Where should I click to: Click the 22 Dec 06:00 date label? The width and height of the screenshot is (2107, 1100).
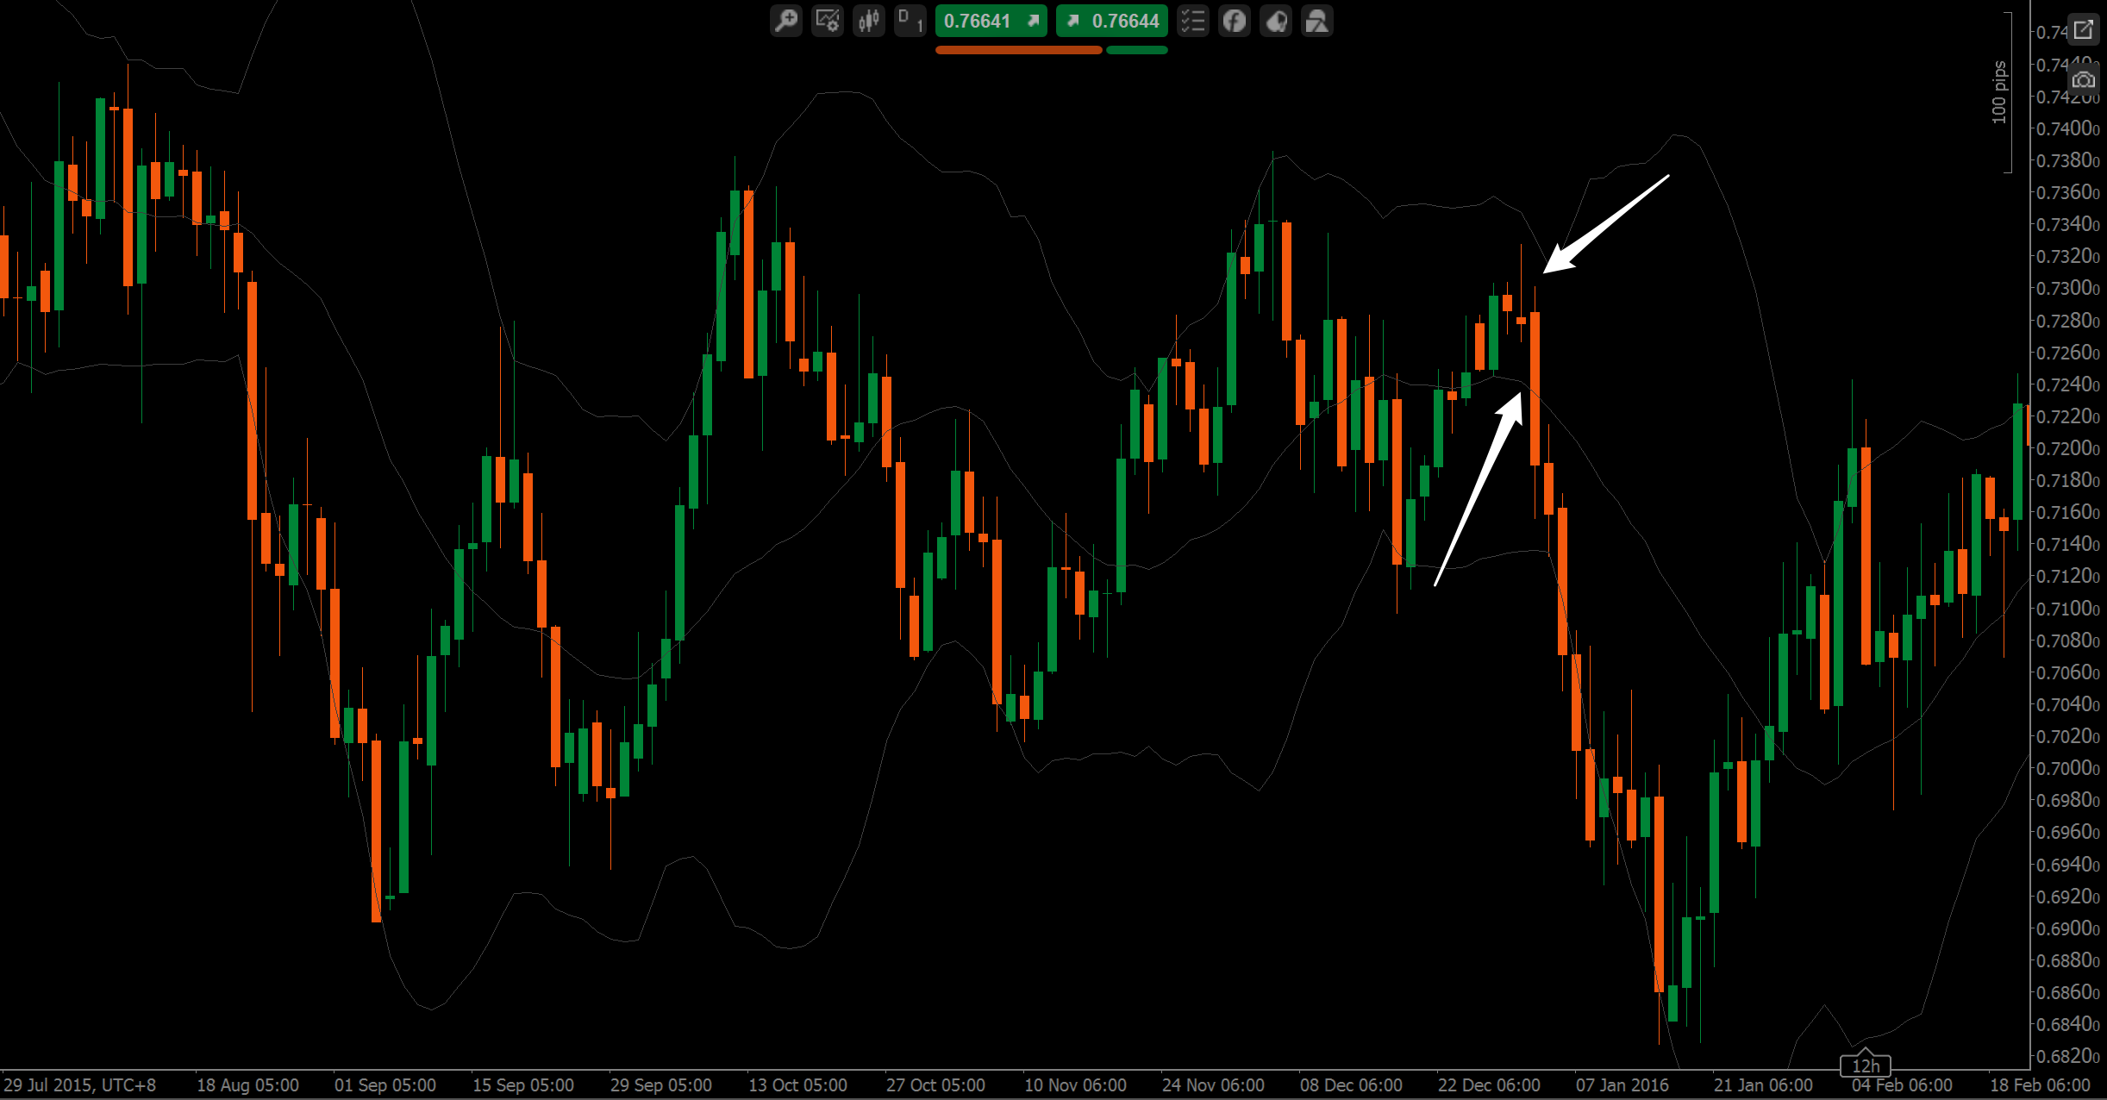(1489, 1085)
